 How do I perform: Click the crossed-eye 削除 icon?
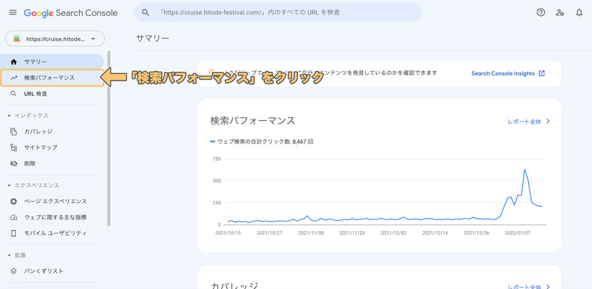coord(14,164)
